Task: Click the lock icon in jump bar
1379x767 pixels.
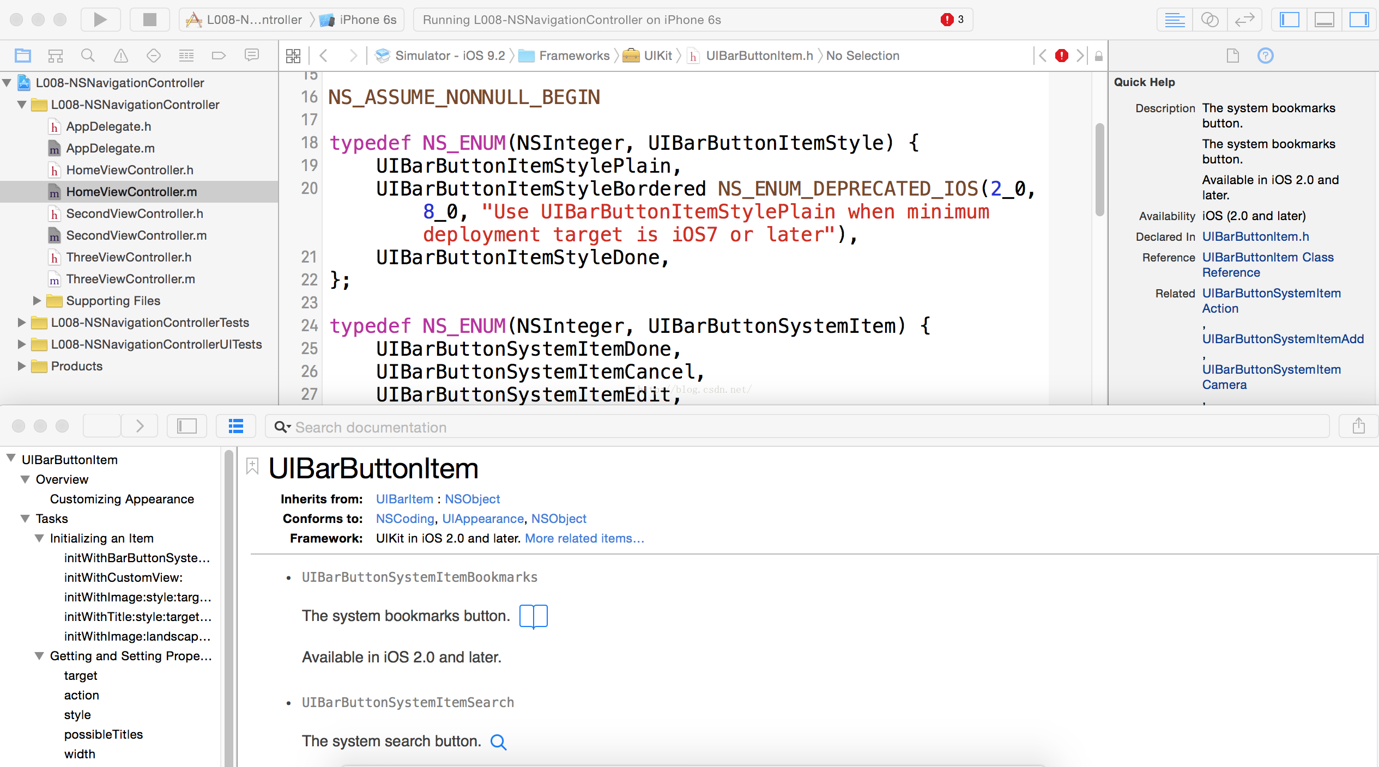Action: tap(1099, 56)
